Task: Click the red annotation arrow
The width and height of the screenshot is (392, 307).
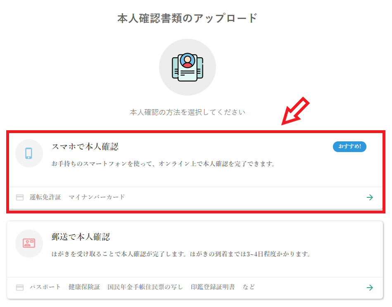Action: coord(295,111)
